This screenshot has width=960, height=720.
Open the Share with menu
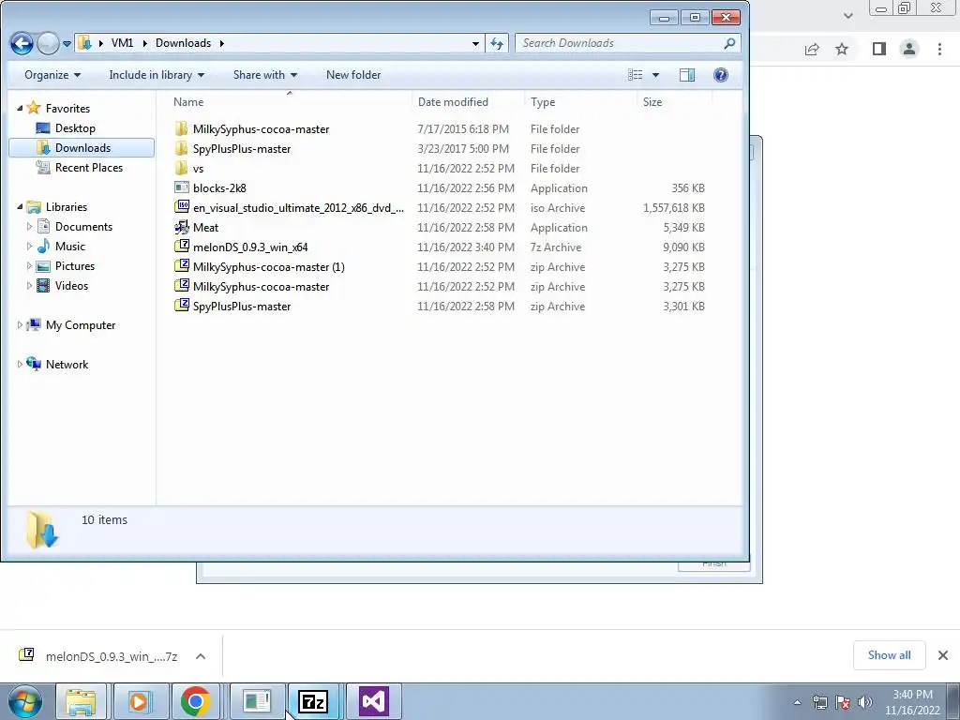coord(265,75)
